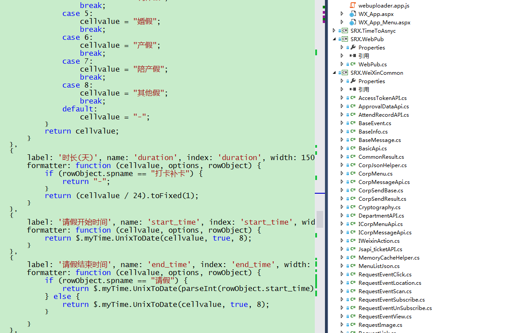Click the SRX.WeiXinCommon project icon

pos(344,73)
